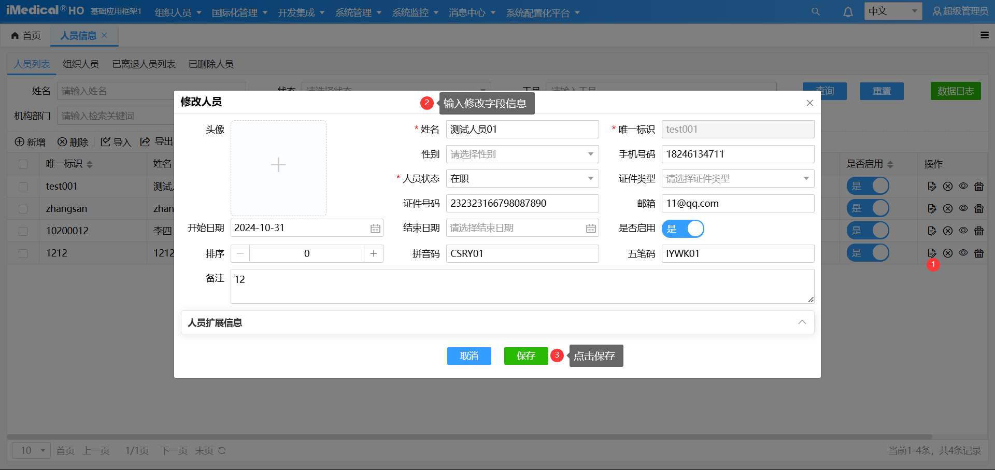The image size is (995, 470).
Task: Open the 性别 gender dropdown
Action: (590, 154)
